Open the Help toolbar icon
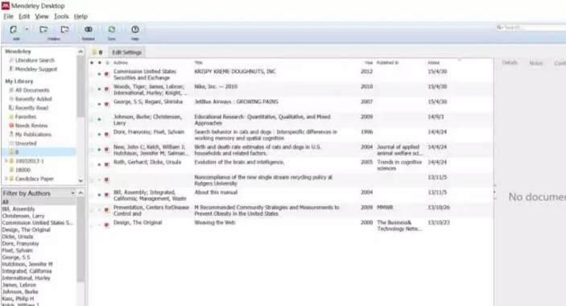566x306 pixels. click(135, 30)
